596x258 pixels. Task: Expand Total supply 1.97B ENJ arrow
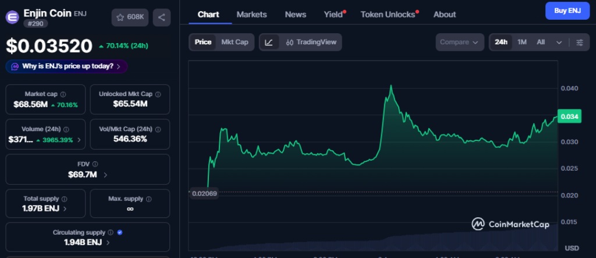pyautogui.click(x=65, y=209)
